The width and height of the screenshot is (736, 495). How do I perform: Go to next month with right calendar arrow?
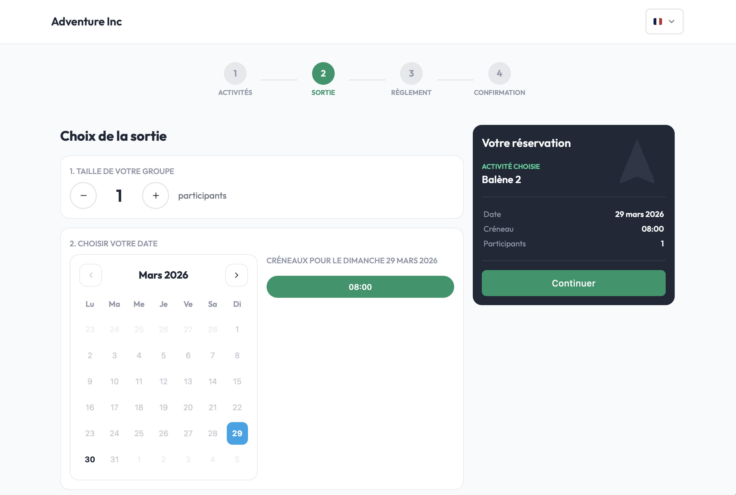pyautogui.click(x=236, y=275)
